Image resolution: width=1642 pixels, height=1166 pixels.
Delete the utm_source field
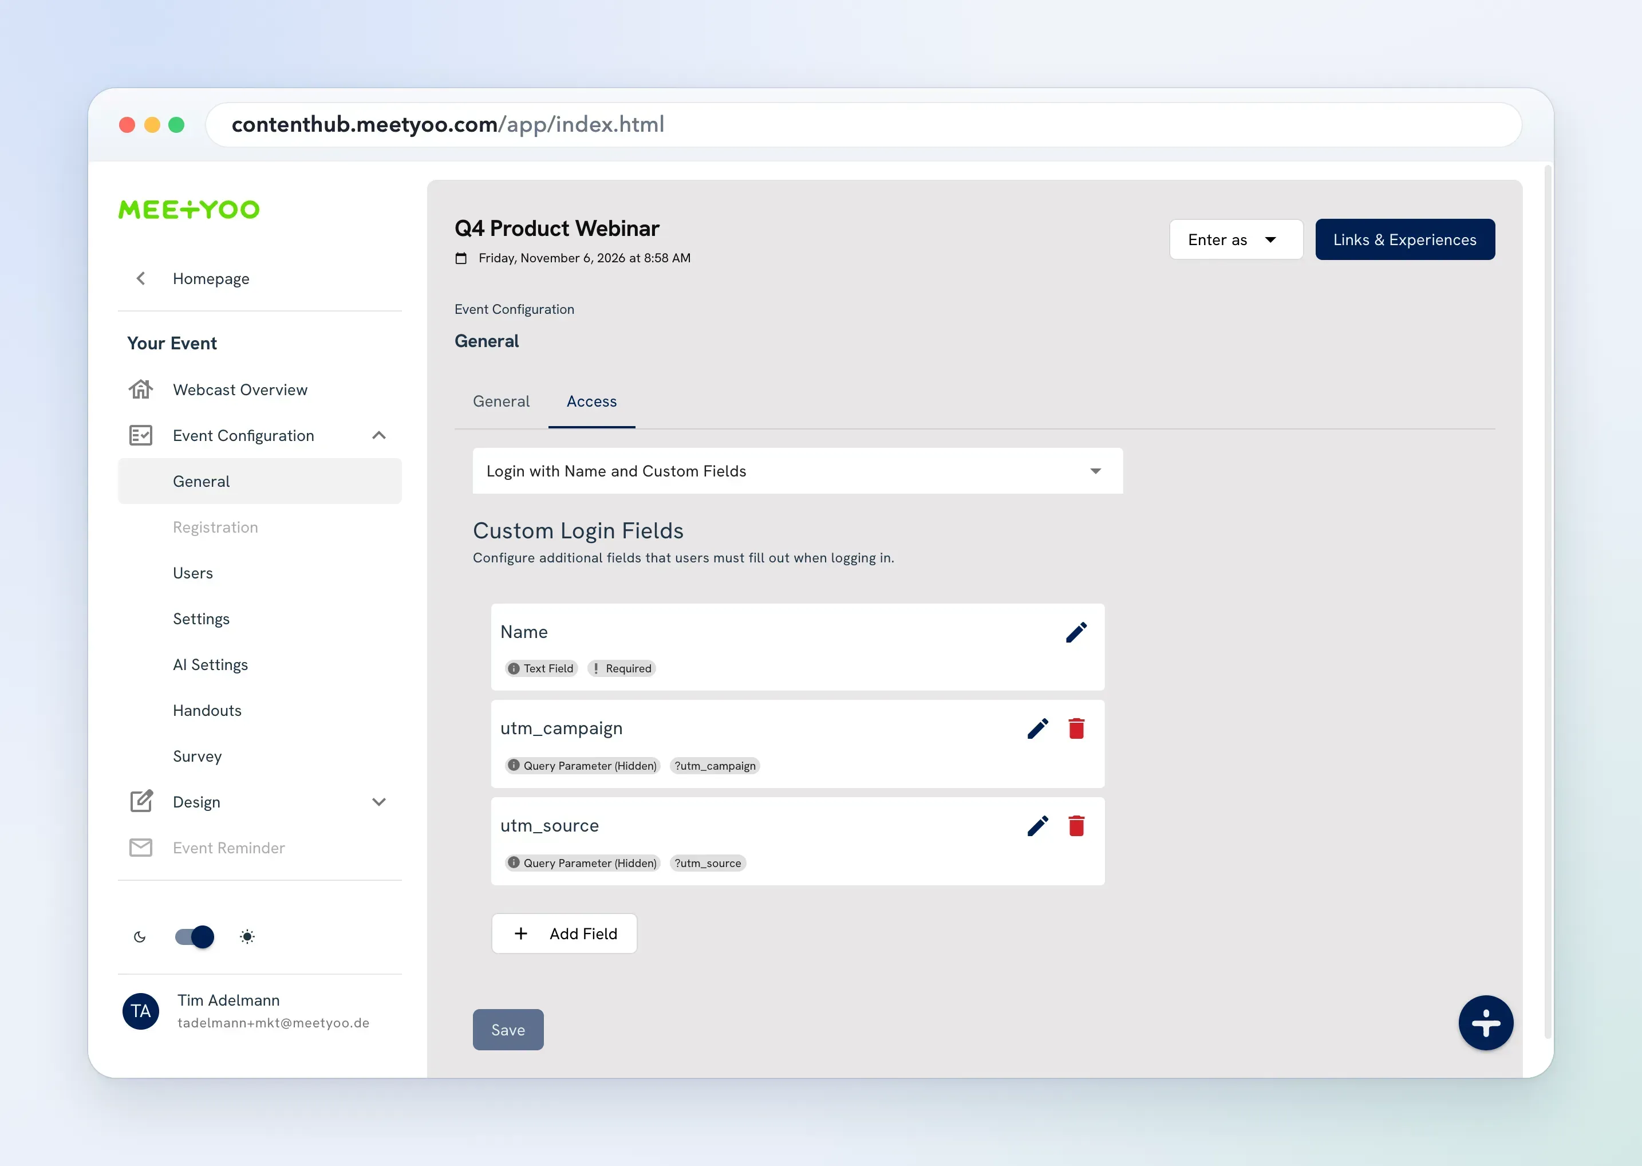(x=1076, y=826)
